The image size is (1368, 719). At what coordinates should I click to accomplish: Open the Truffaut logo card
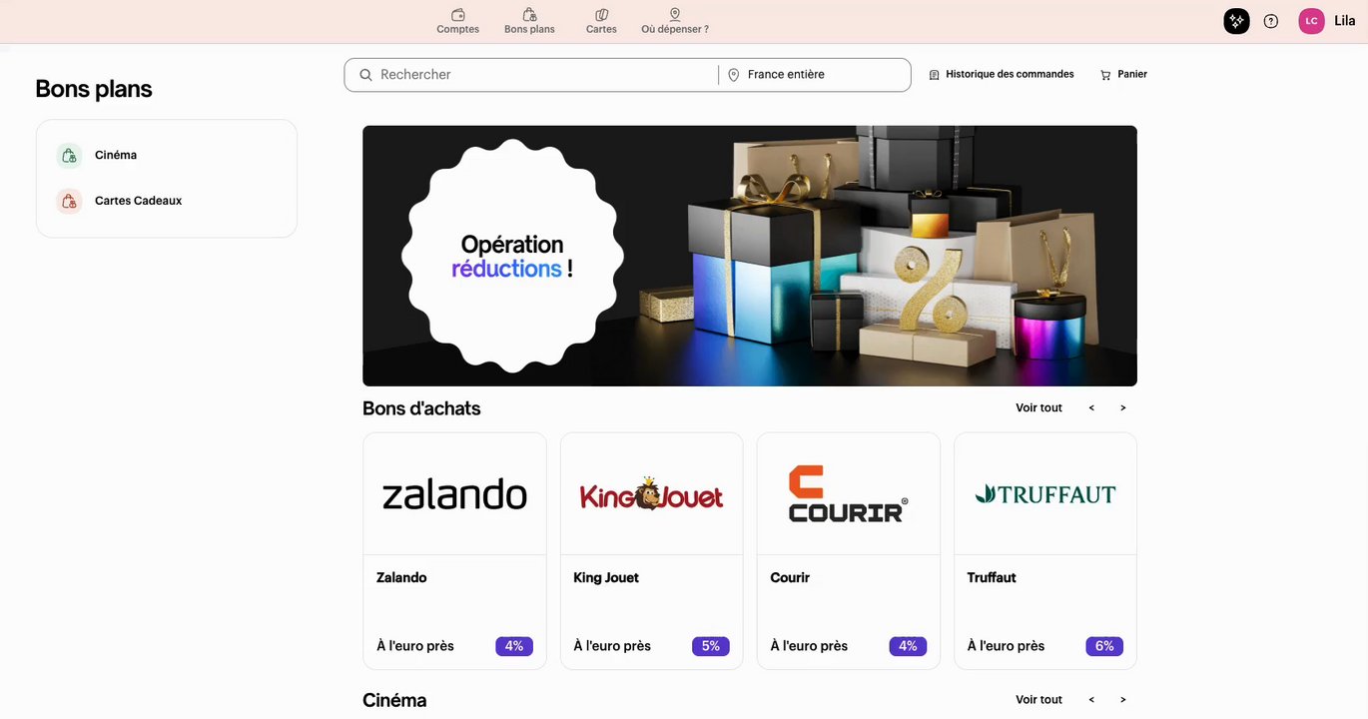(x=1045, y=494)
